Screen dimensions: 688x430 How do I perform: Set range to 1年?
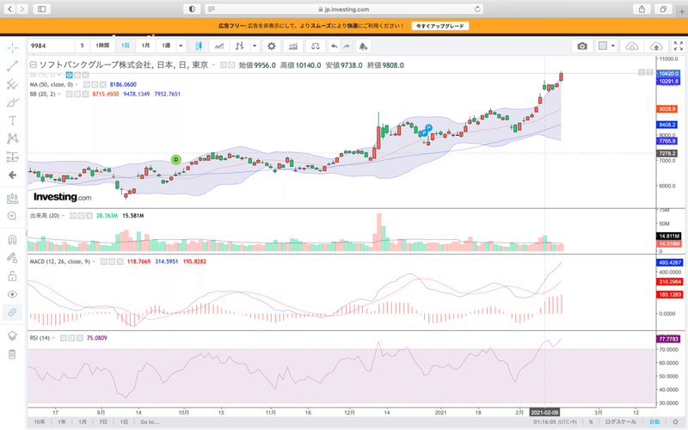click(62, 421)
